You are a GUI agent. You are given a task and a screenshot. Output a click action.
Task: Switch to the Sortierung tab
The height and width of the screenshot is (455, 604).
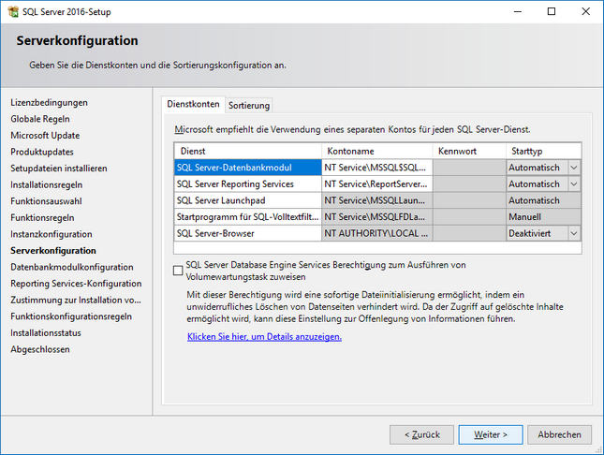coord(249,105)
